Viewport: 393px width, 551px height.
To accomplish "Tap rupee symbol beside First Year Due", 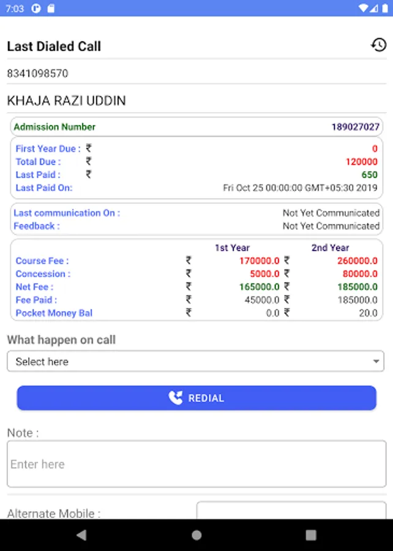I will 89,148.
